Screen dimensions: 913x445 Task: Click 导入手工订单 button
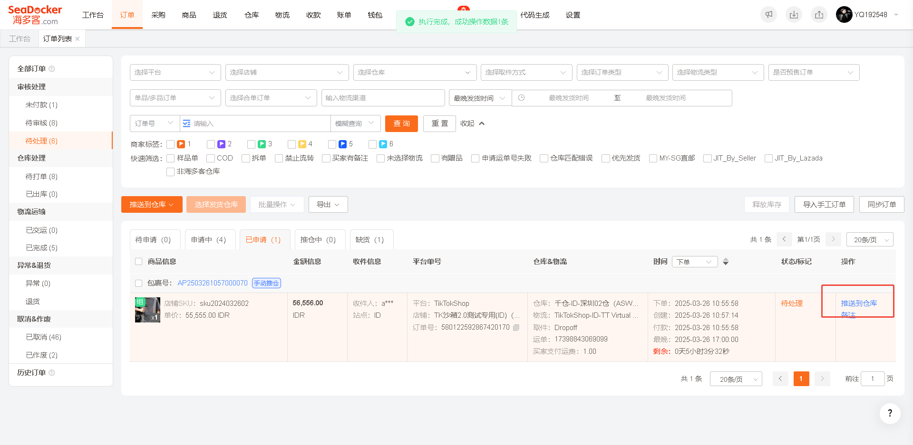coord(824,204)
